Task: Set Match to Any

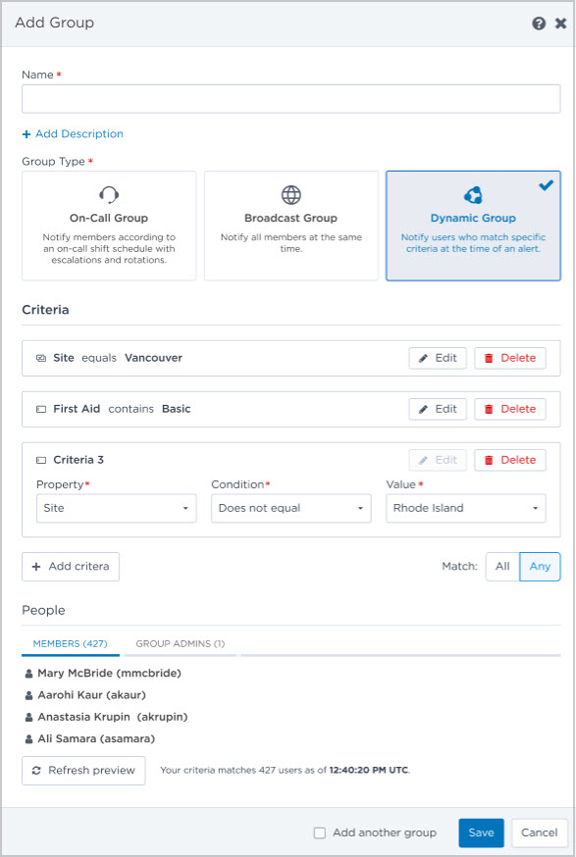Action: click(540, 566)
